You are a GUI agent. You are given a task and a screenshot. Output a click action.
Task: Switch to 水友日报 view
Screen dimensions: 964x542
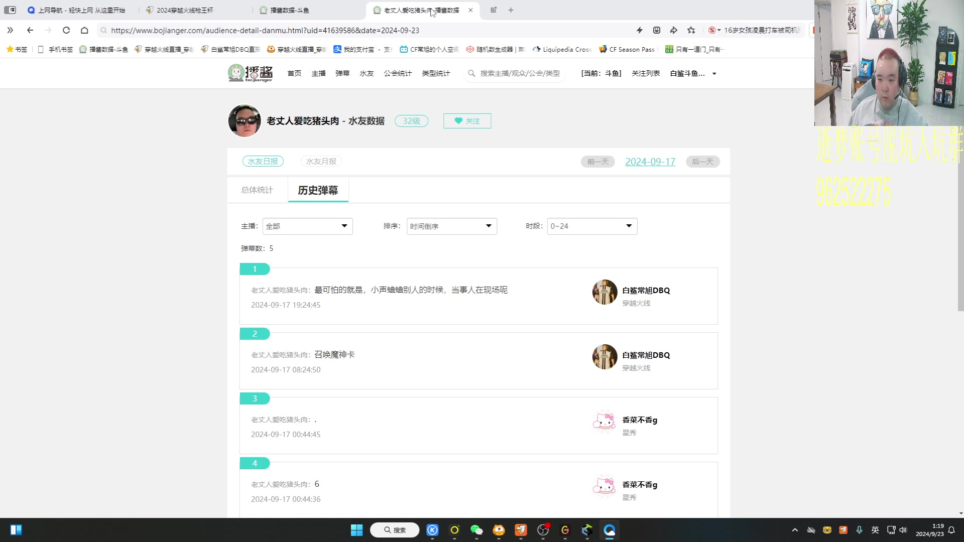(x=263, y=161)
